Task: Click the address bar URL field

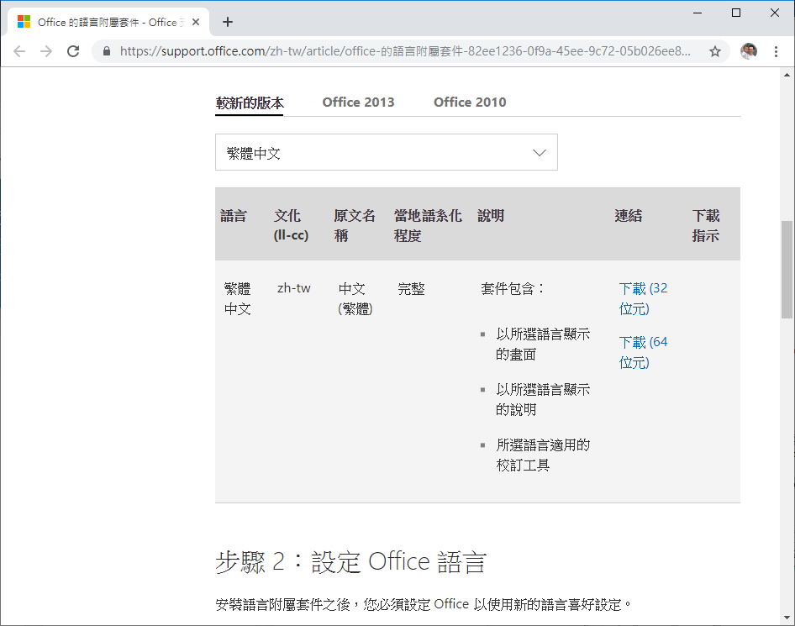Action: (x=403, y=51)
